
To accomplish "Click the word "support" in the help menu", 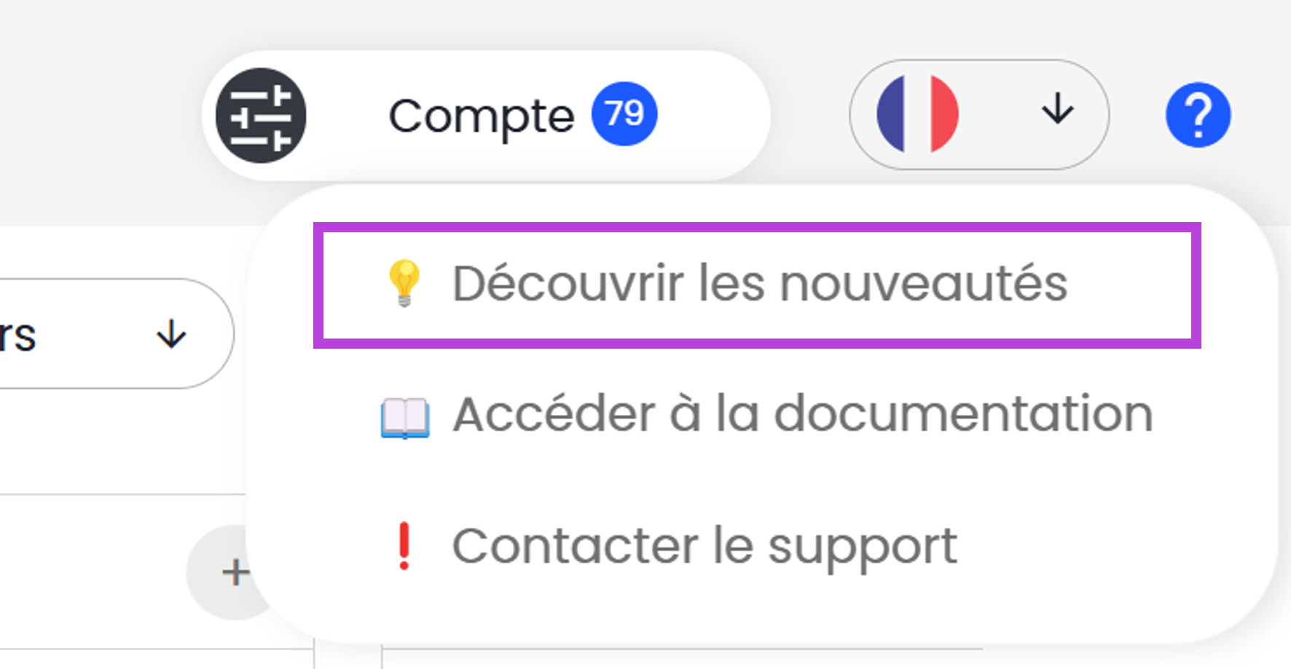I will [862, 547].
